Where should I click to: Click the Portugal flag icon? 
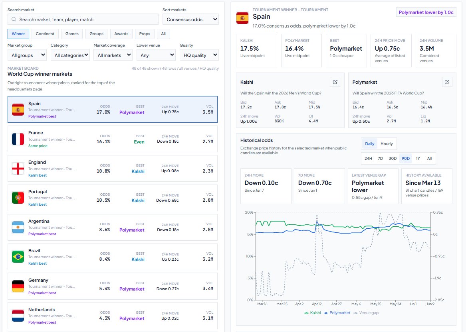(18, 198)
